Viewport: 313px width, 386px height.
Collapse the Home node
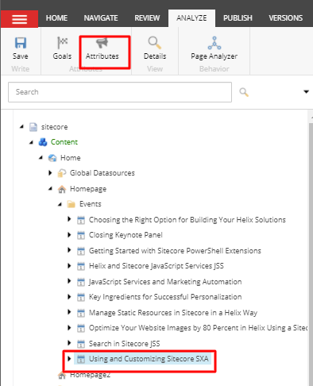(x=41, y=157)
